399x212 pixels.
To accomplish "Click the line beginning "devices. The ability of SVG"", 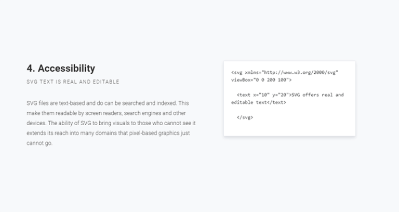I will (x=111, y=123).
